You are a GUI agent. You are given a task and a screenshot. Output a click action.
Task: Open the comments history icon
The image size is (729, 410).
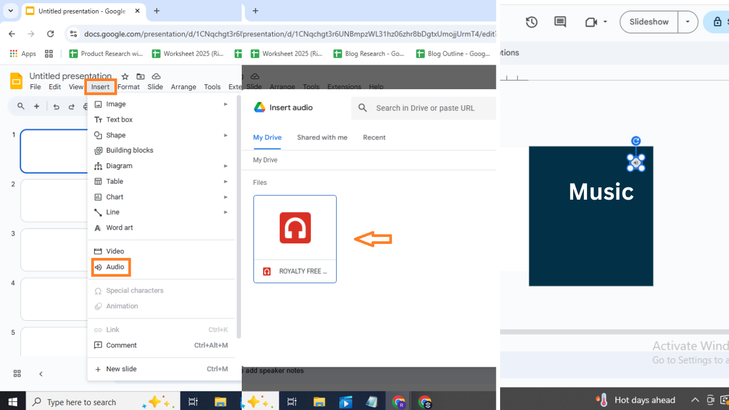(560, 22)
